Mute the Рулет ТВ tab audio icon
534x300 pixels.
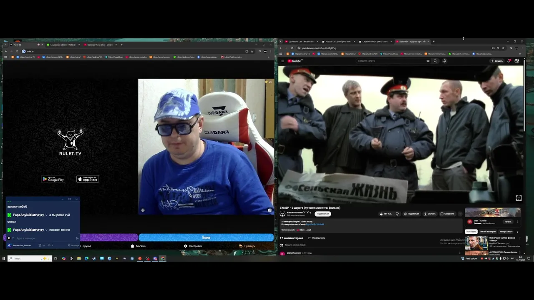(38, 45)
